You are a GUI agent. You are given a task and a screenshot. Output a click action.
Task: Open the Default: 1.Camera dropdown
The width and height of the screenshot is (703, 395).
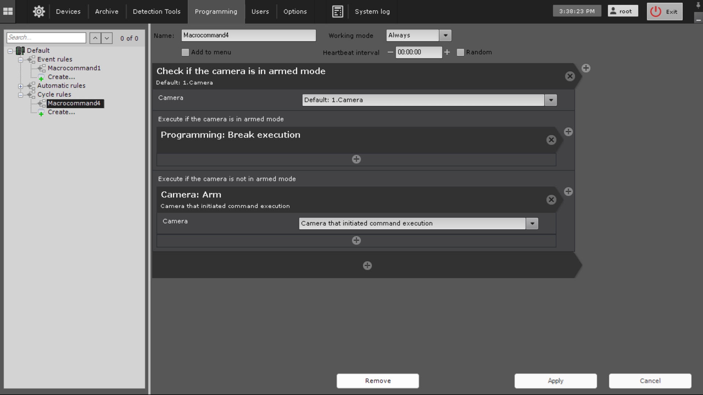(550, 100)
